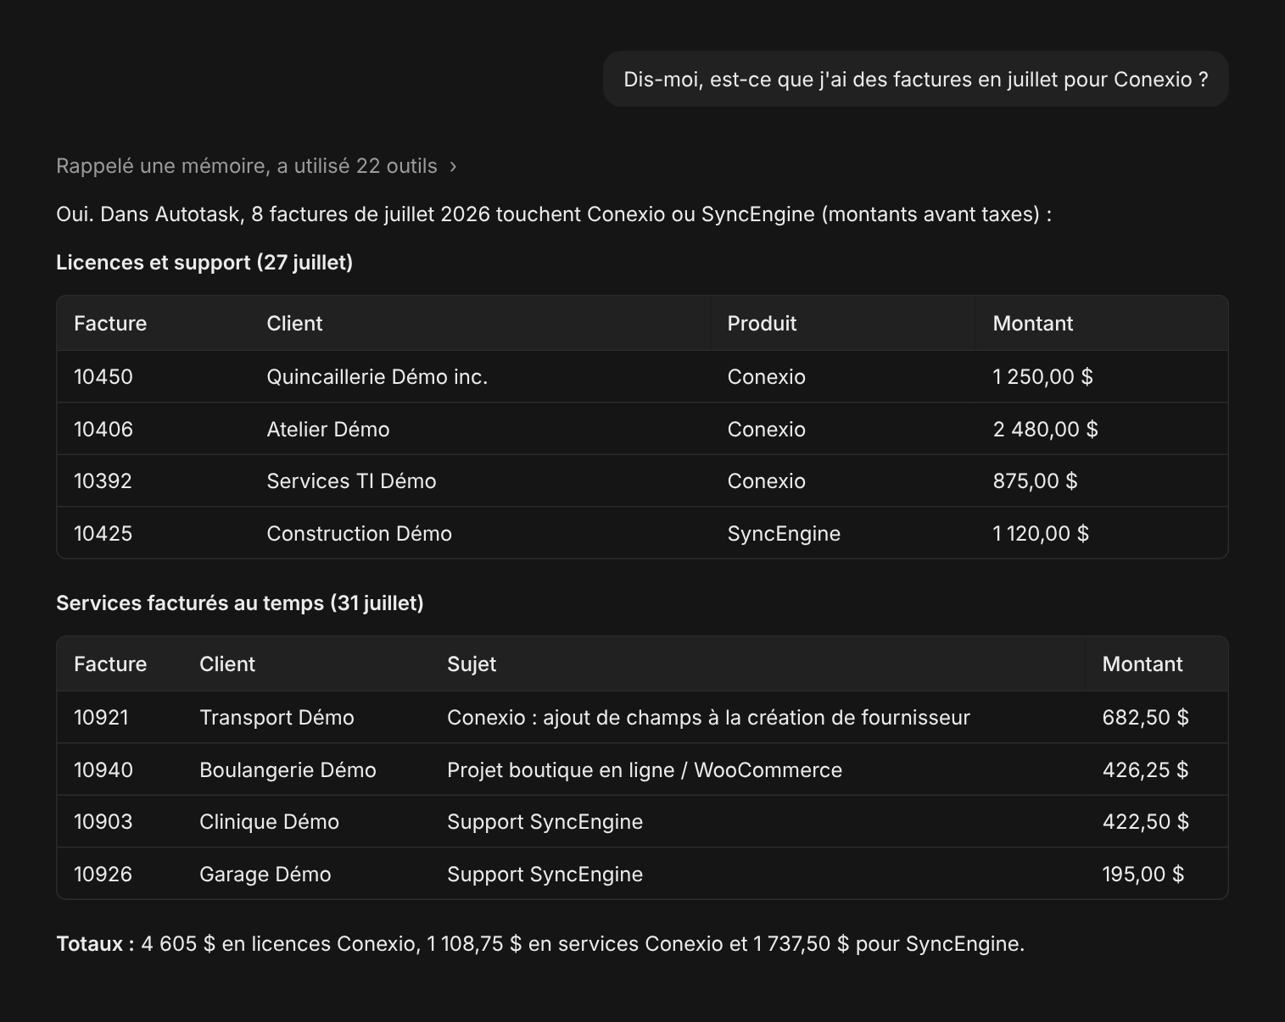The width and height of the screenshot is (1285, 1022).
Task: Click the amount "1 250,00 $"
Action: pyautogui.click(x=1042, y=377)
